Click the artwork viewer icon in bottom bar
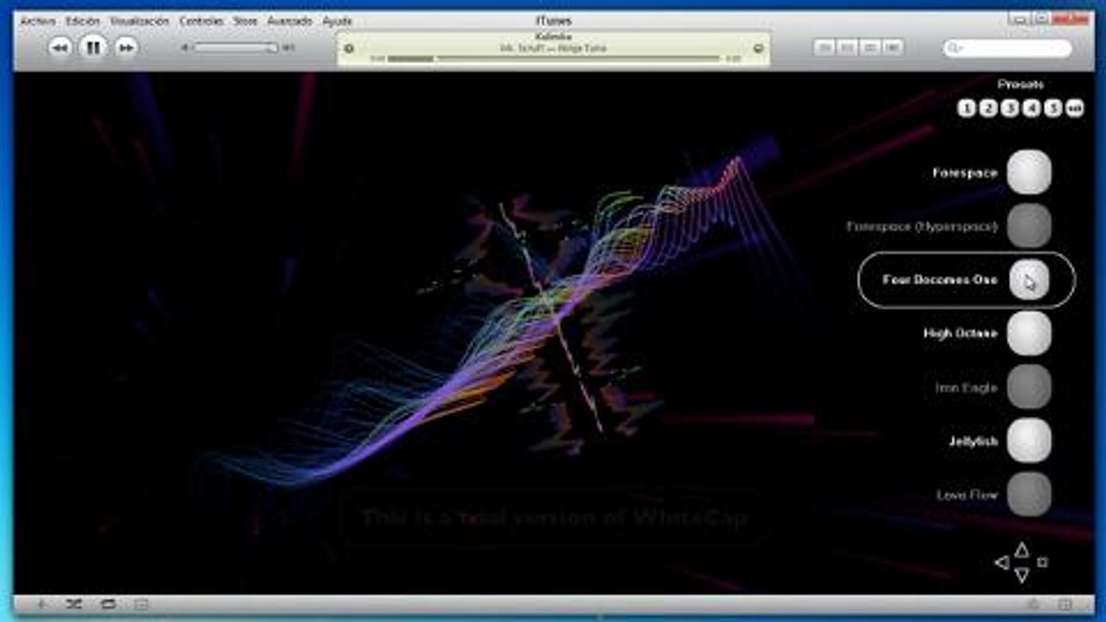 pos(141,604)
